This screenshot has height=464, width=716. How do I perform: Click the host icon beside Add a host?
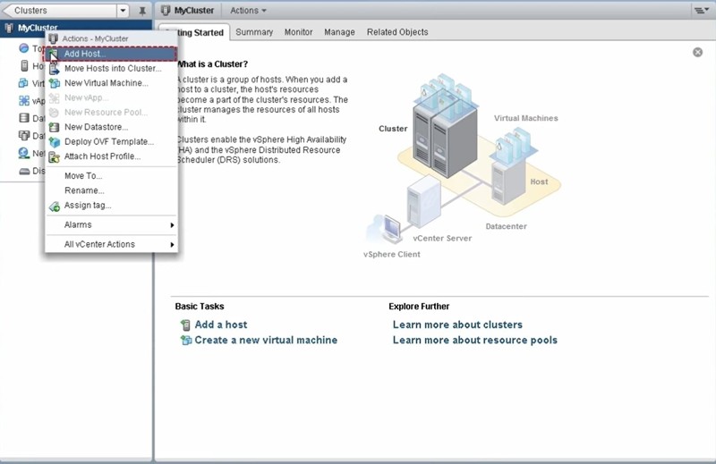click(x=185, y=325)
